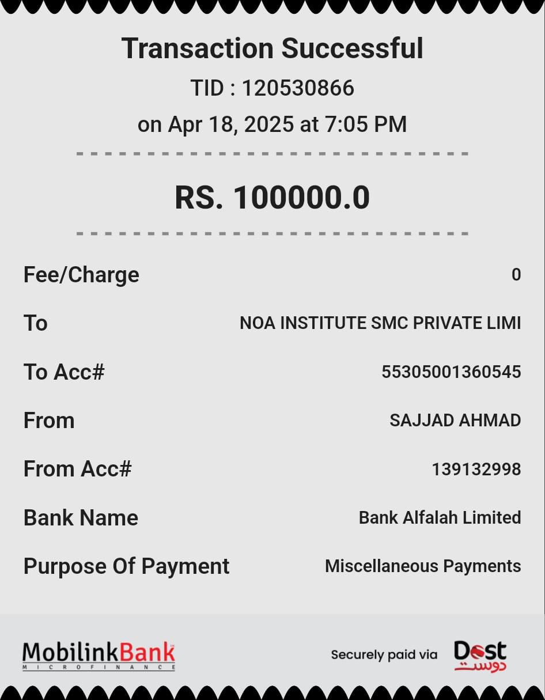Select recipient account number 55305001360545
The width and height of the screenshot is (545, 700).
(451, 372)
